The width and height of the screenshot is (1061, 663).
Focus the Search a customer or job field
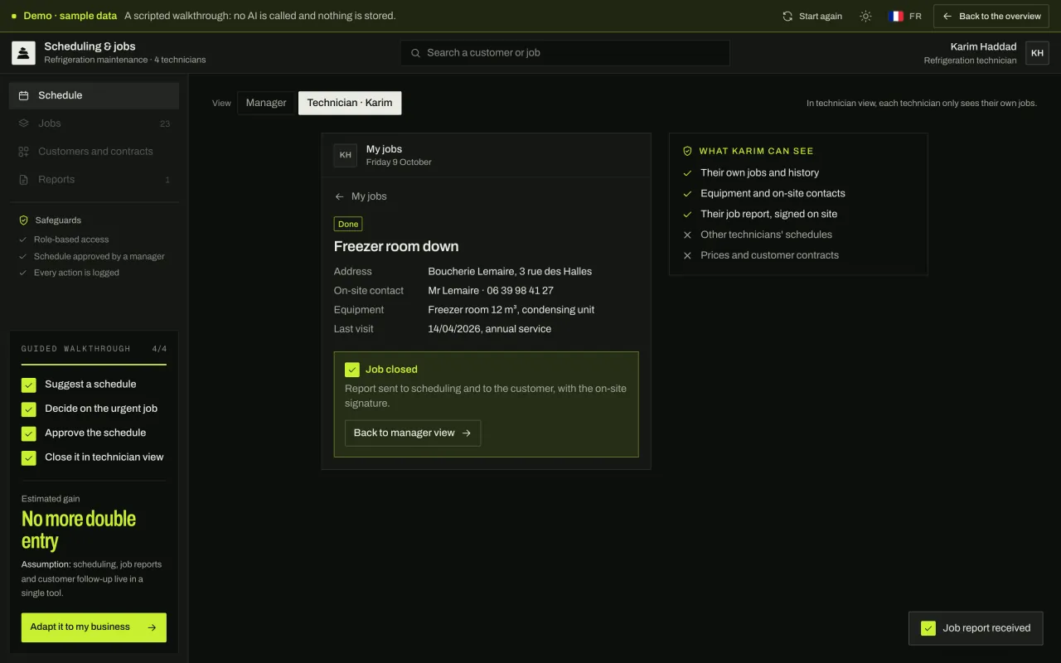coord(565,53)
